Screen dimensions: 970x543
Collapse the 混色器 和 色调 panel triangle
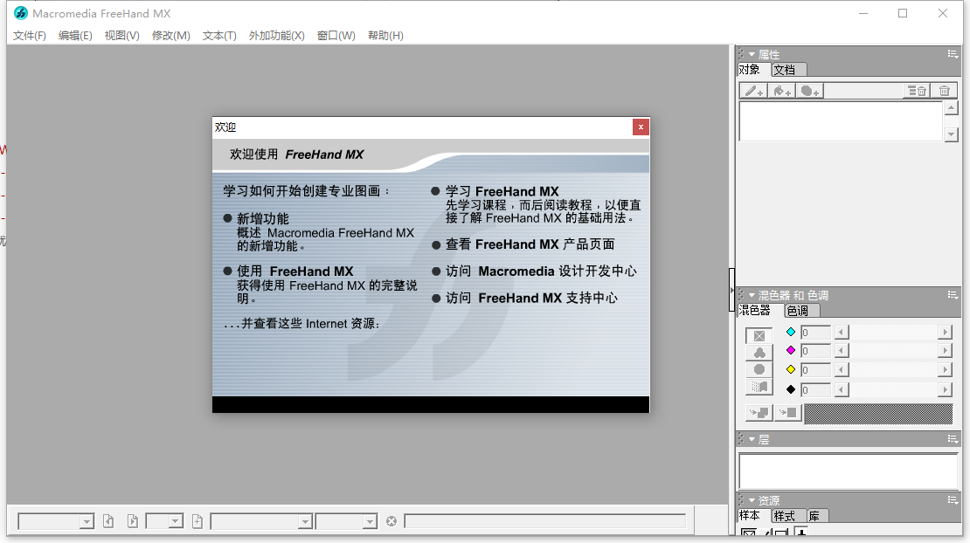coord(752,295)
